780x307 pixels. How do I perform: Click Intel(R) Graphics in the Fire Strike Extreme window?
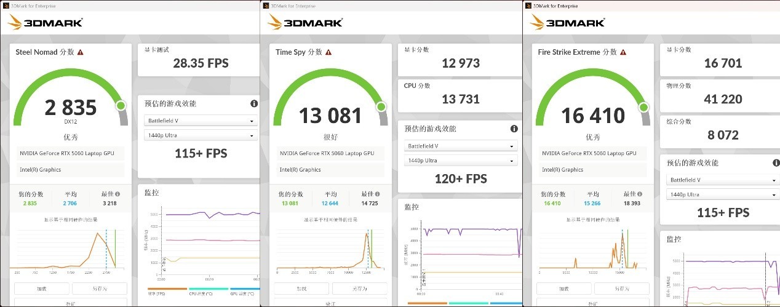[x=563, y=170]
